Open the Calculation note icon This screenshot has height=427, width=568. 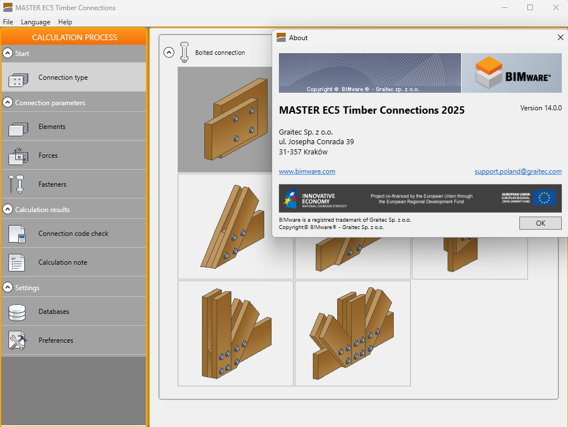pos(18,262)
